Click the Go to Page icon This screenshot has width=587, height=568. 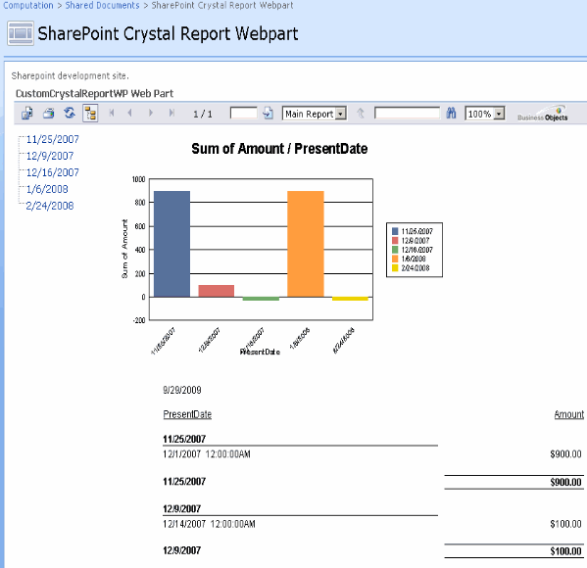(x=269, y=113)
